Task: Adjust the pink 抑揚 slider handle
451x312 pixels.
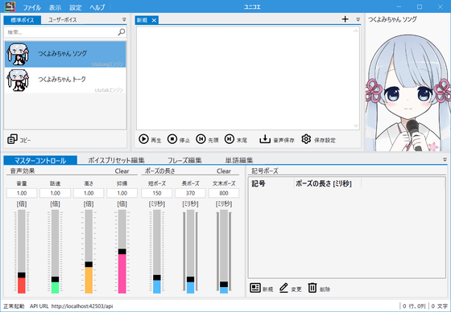Action: click(122, 252)
